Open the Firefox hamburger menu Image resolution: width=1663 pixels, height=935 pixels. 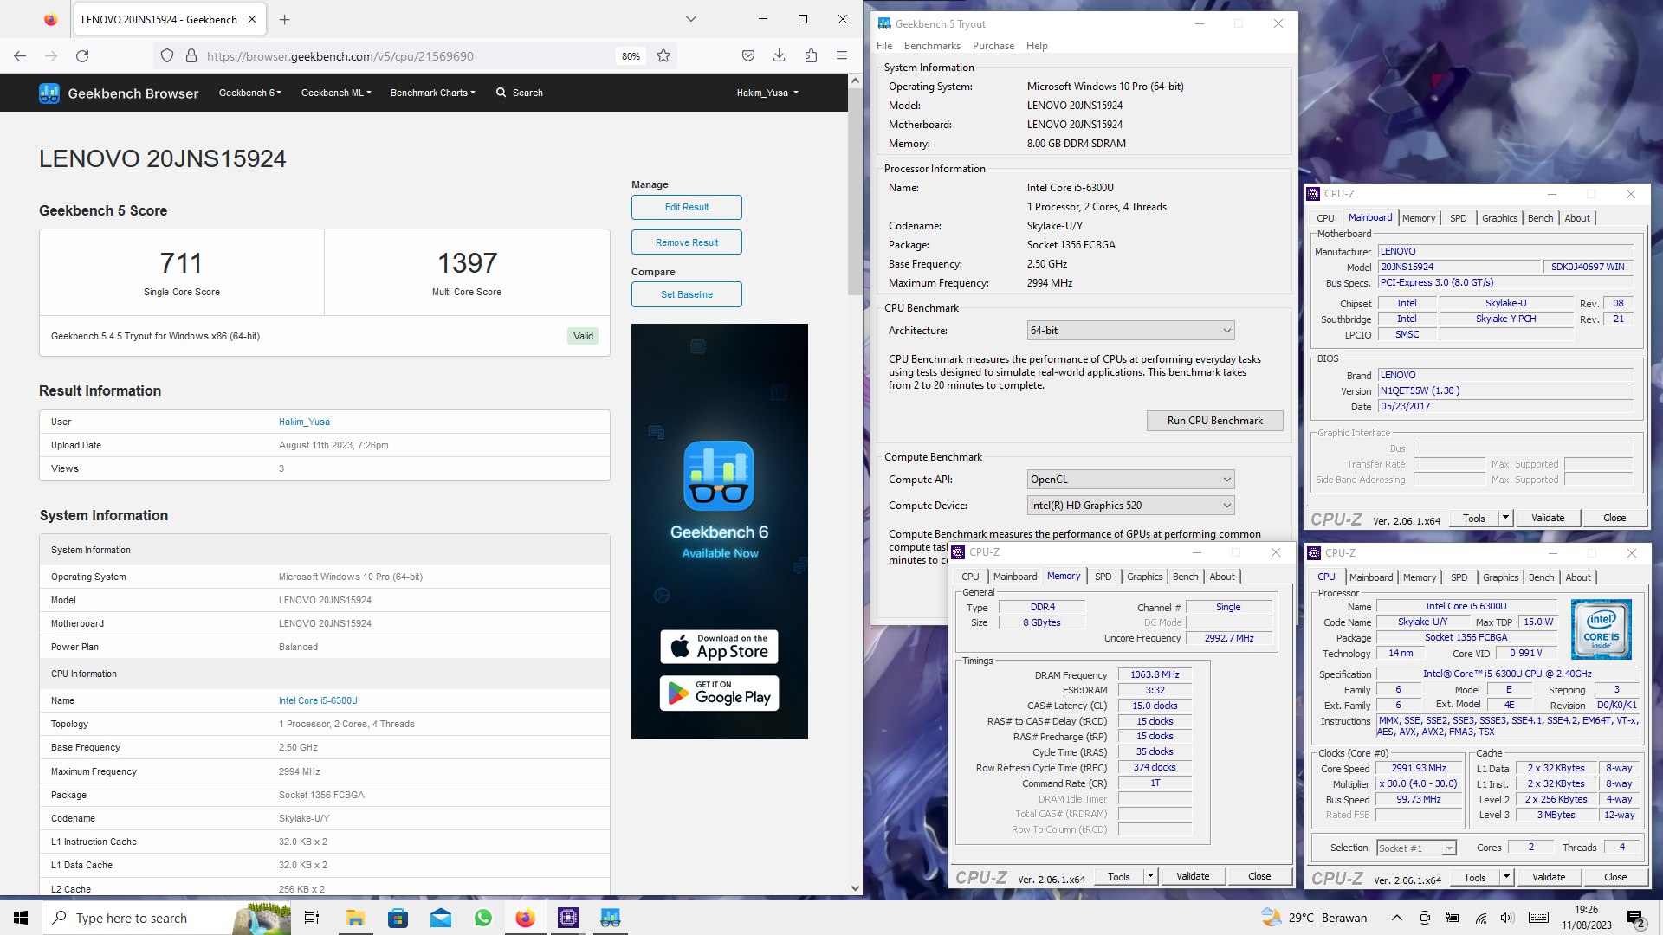pyautogui.click(x=842, y=56)
